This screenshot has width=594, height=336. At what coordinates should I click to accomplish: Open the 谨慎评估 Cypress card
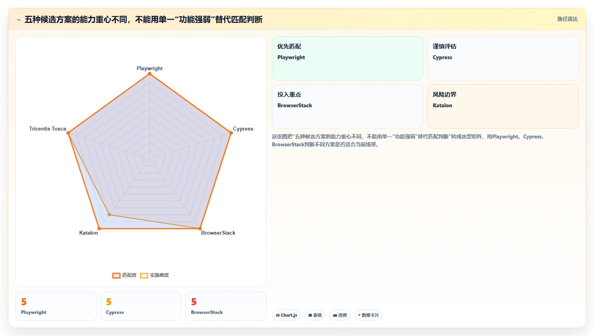503,58
